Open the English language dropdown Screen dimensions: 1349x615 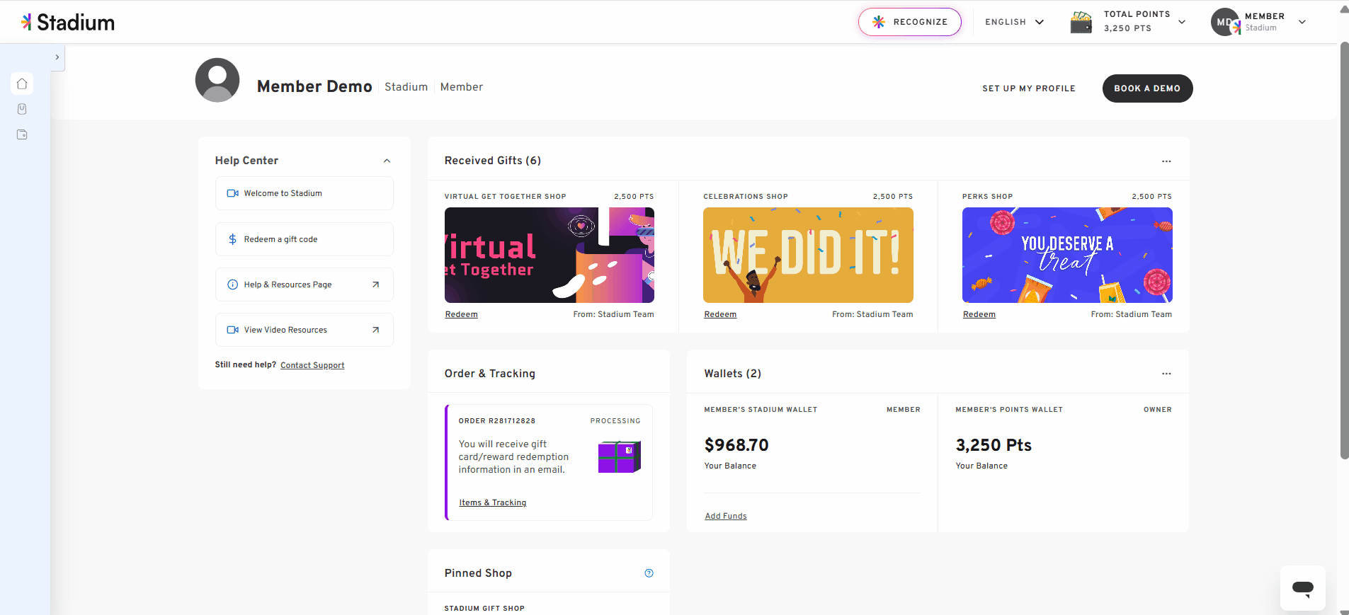pos(1014,22)
